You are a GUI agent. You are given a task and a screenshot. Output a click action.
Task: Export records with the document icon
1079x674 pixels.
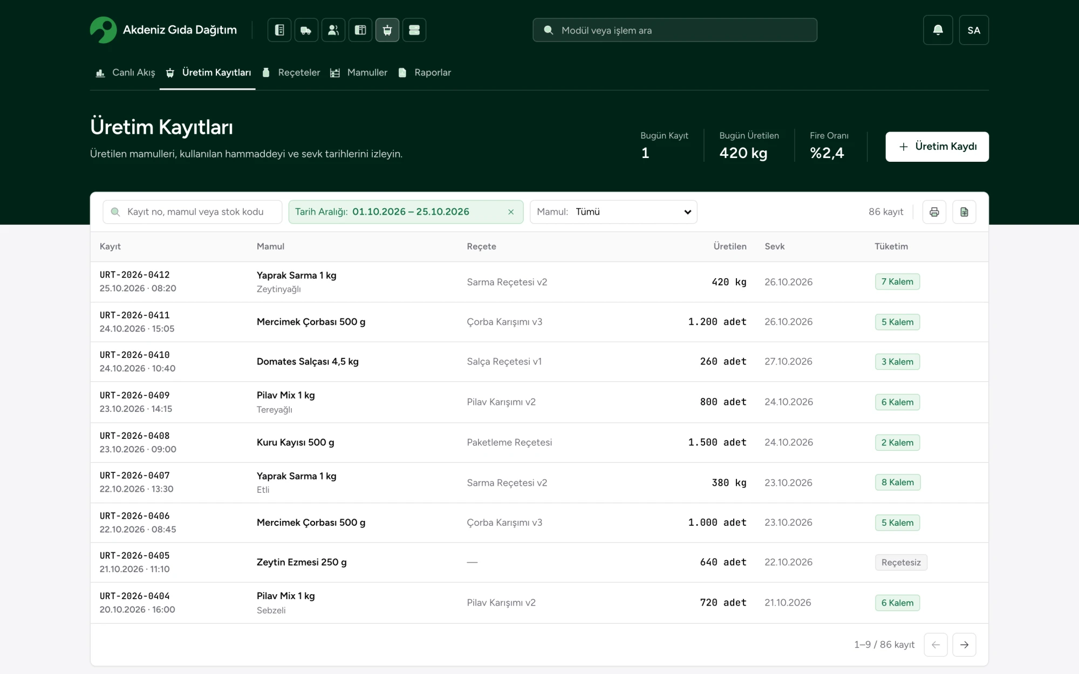click(x=964, y=212)
